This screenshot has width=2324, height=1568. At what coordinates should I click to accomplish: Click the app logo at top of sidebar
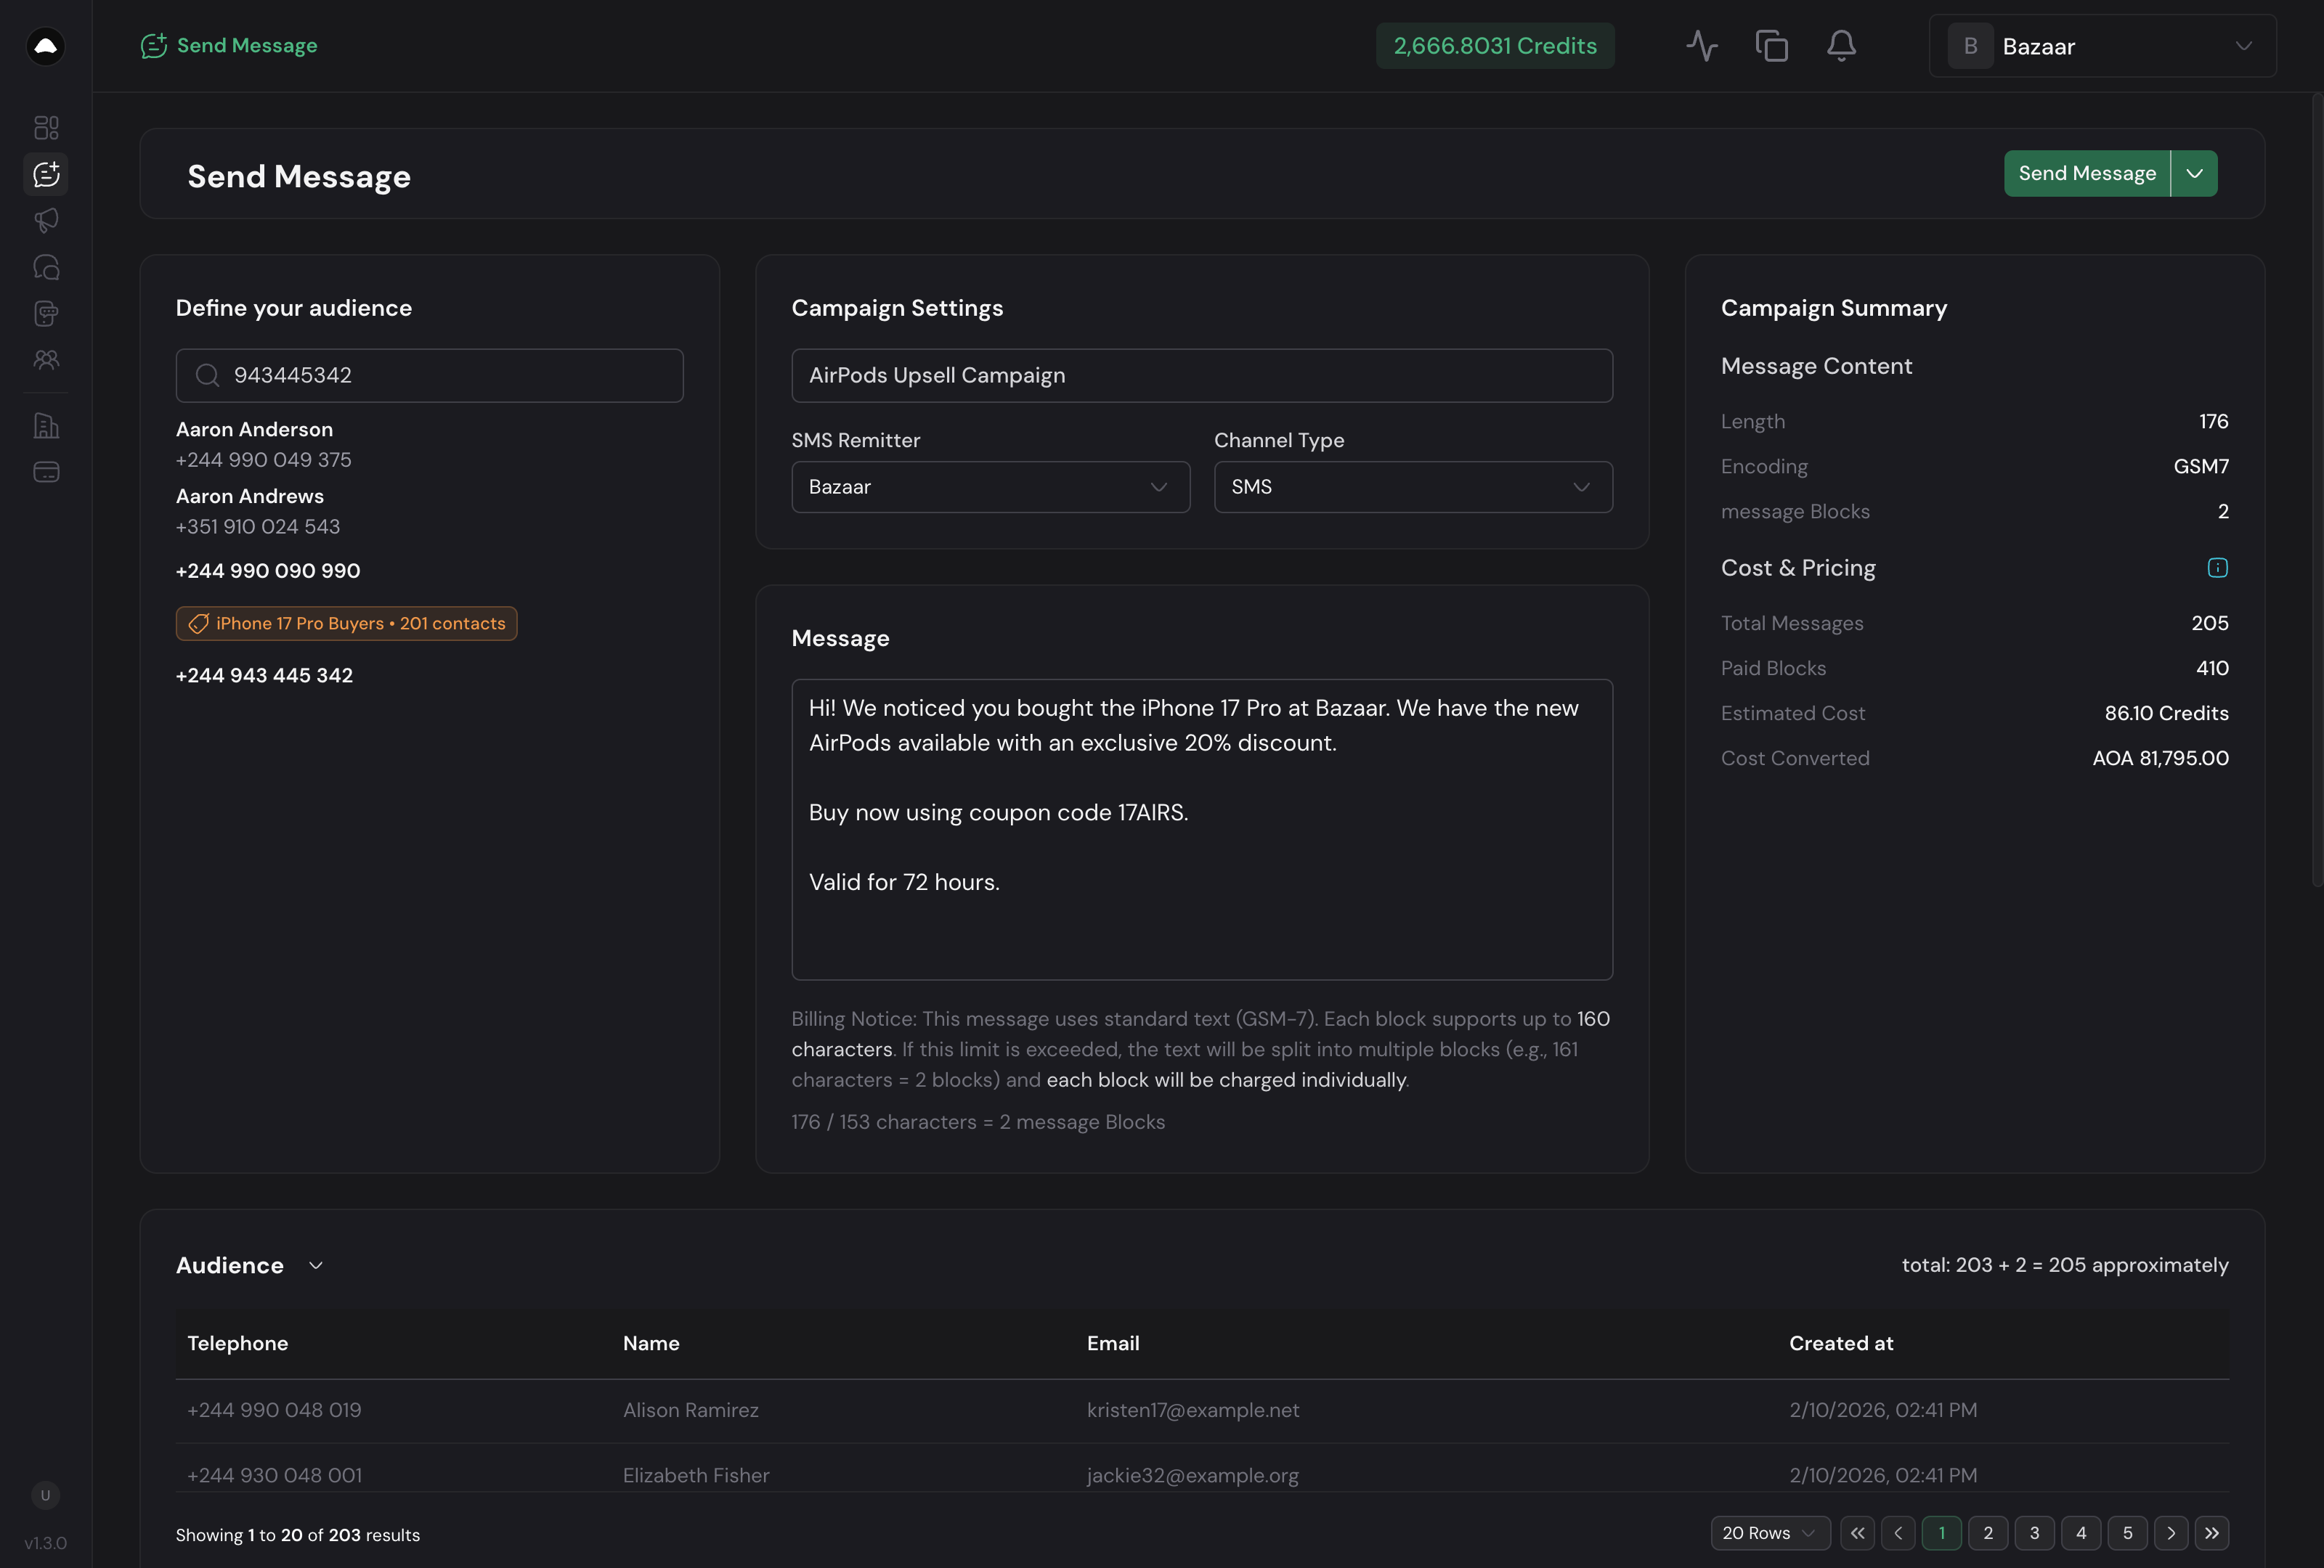pos(46,46)
